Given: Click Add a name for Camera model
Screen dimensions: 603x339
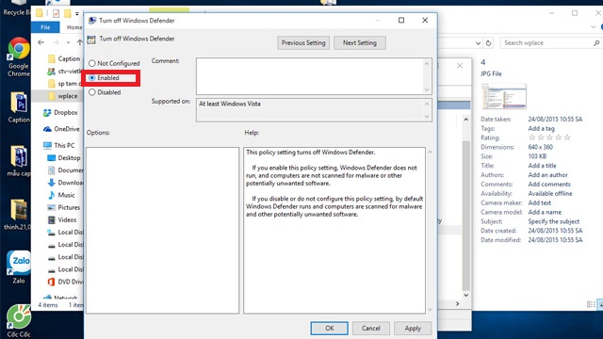Looking at the screenshot, I should [x=545, y=212].
